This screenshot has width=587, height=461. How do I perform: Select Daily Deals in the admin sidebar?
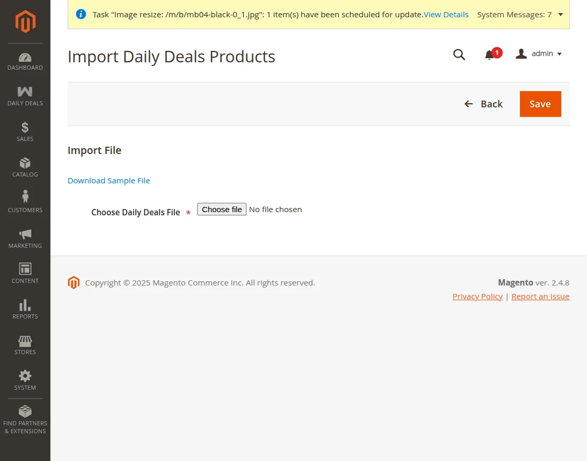point(25,95)
